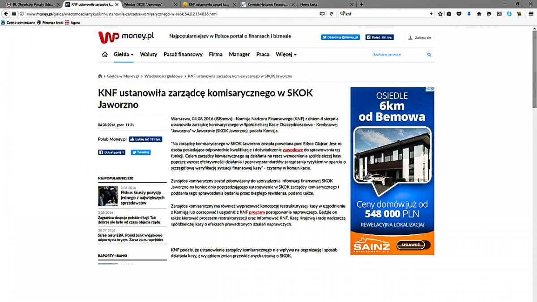
Task: Click the breadcrumb home icon
Action: tap(100, 77)
